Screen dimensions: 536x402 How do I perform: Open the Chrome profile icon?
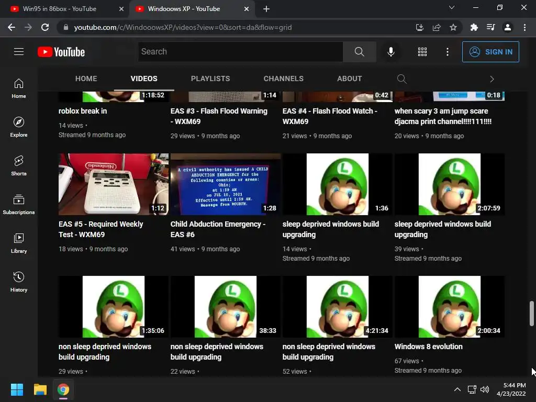(508, 27)
